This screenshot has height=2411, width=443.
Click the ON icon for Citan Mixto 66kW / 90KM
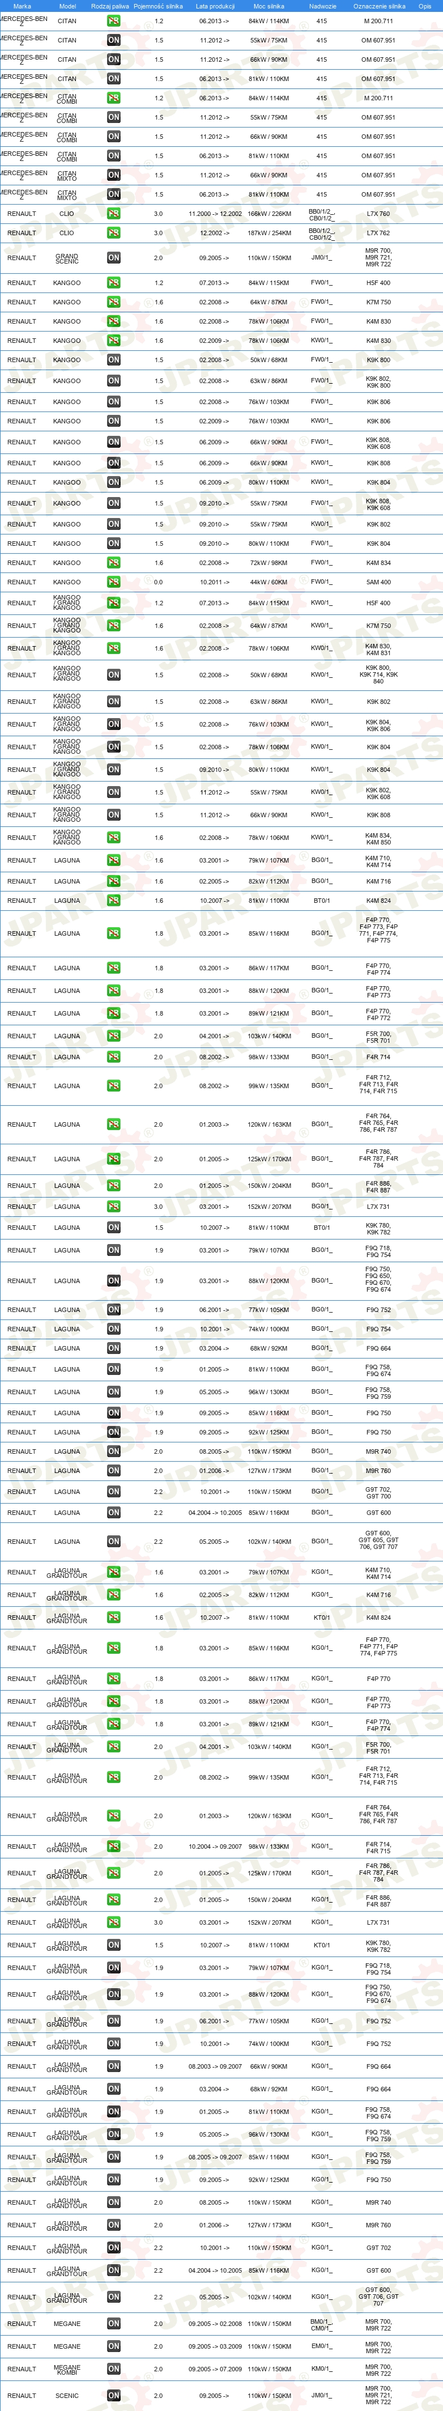[x=113, y=175]
